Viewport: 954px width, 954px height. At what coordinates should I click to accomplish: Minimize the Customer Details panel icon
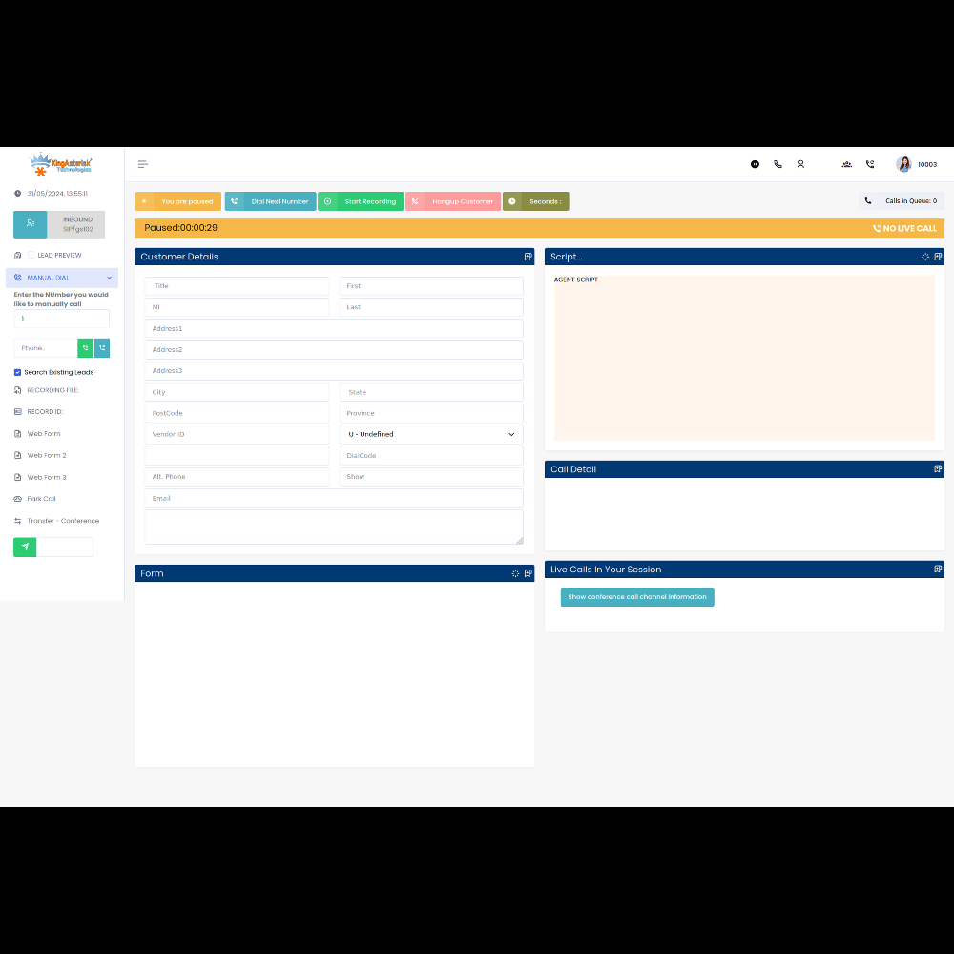pos(529,257)
